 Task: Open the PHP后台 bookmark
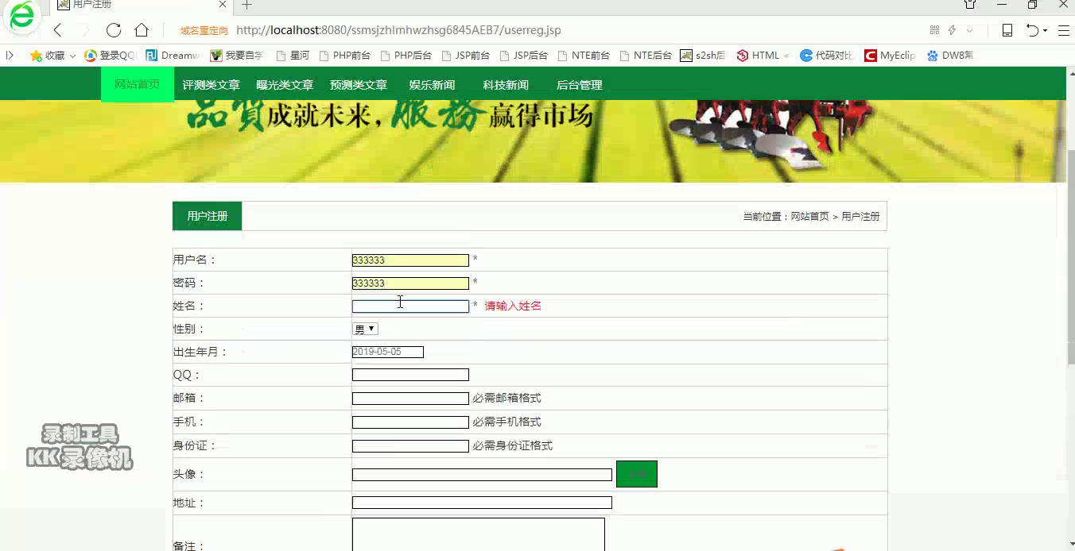406,56
